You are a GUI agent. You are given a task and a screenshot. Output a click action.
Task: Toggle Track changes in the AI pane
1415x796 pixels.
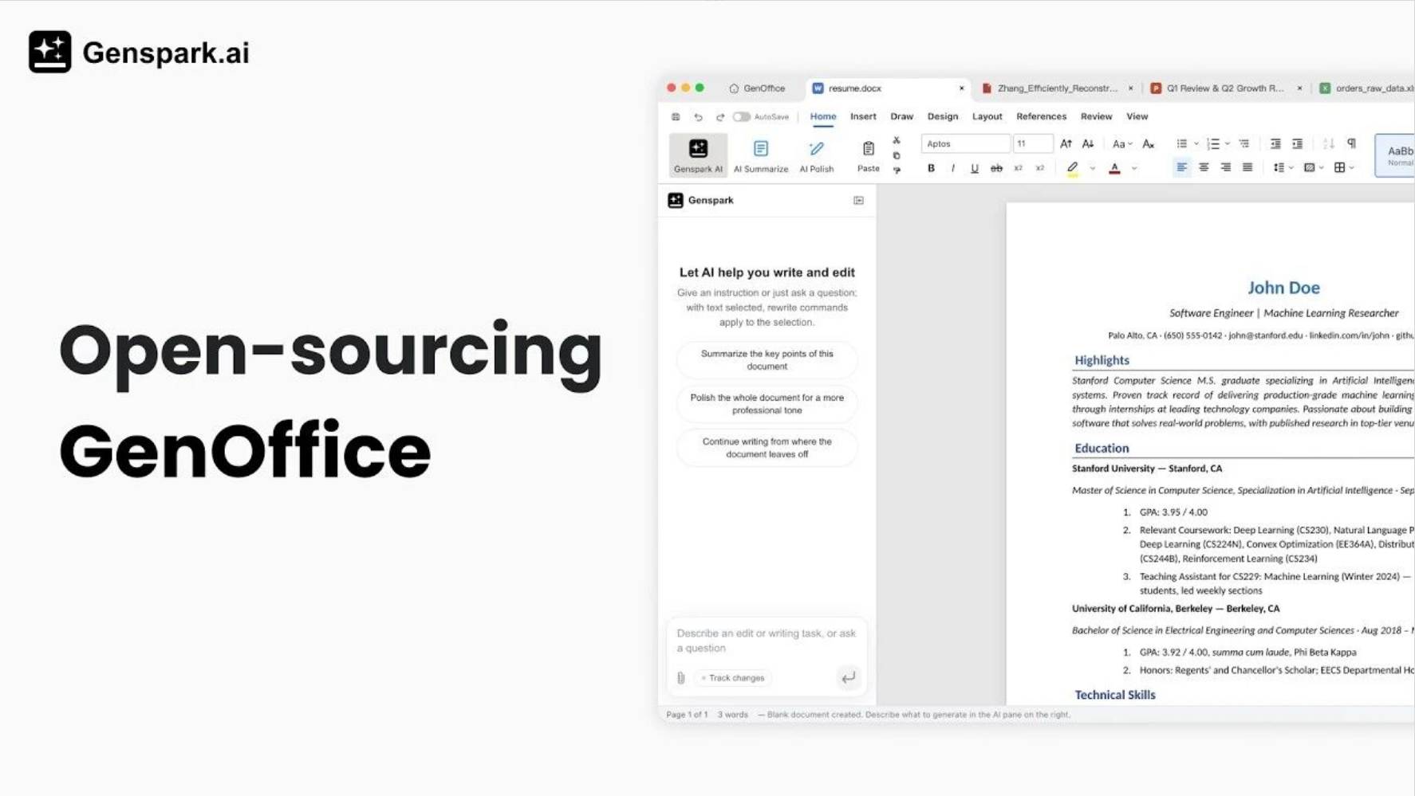[733, 678]
